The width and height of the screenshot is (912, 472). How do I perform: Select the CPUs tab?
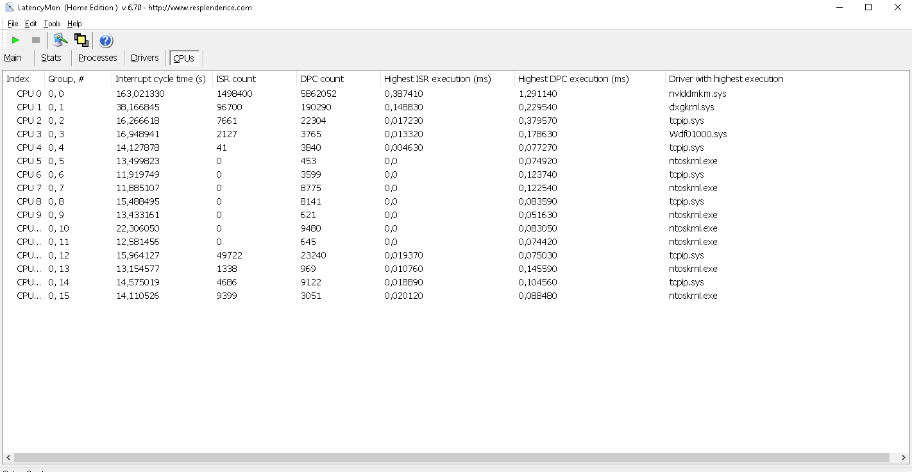click(184, 58)
